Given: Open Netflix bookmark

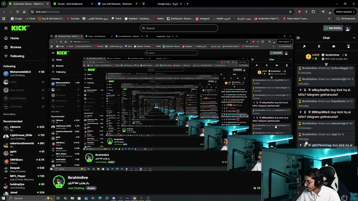Looking at the screenshot, I should coord(159,19).
